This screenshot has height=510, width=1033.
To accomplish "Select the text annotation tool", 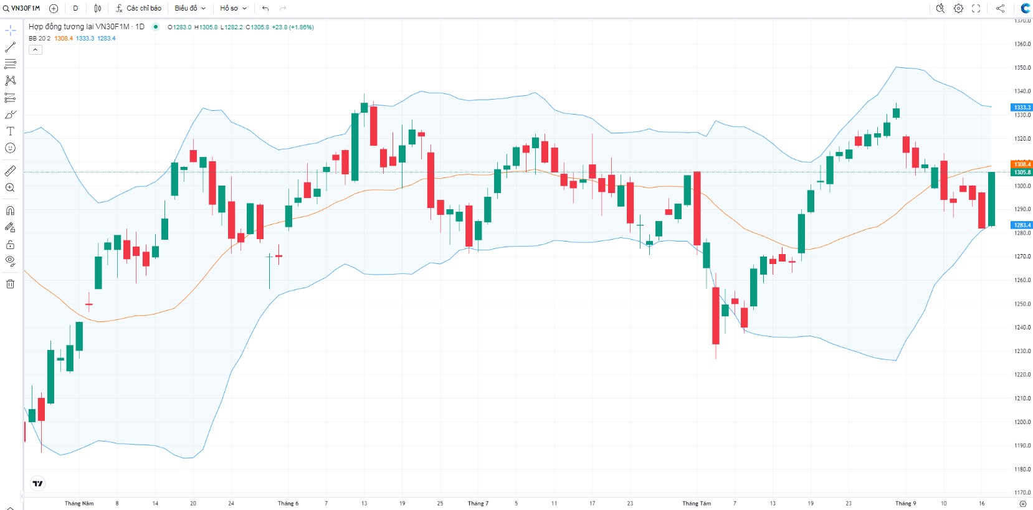I will [11, 131].
